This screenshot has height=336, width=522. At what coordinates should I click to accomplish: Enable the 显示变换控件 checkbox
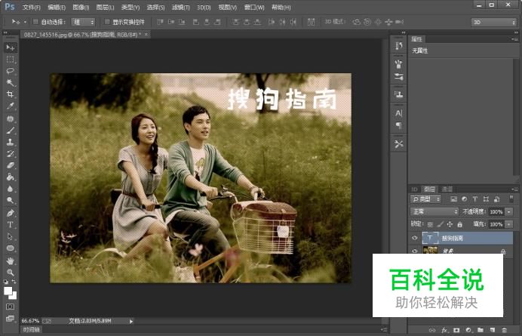pos(107,22)
